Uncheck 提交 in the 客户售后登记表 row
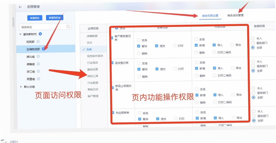The width and height of the screenshot is (276, 143). tap(157, 46)
